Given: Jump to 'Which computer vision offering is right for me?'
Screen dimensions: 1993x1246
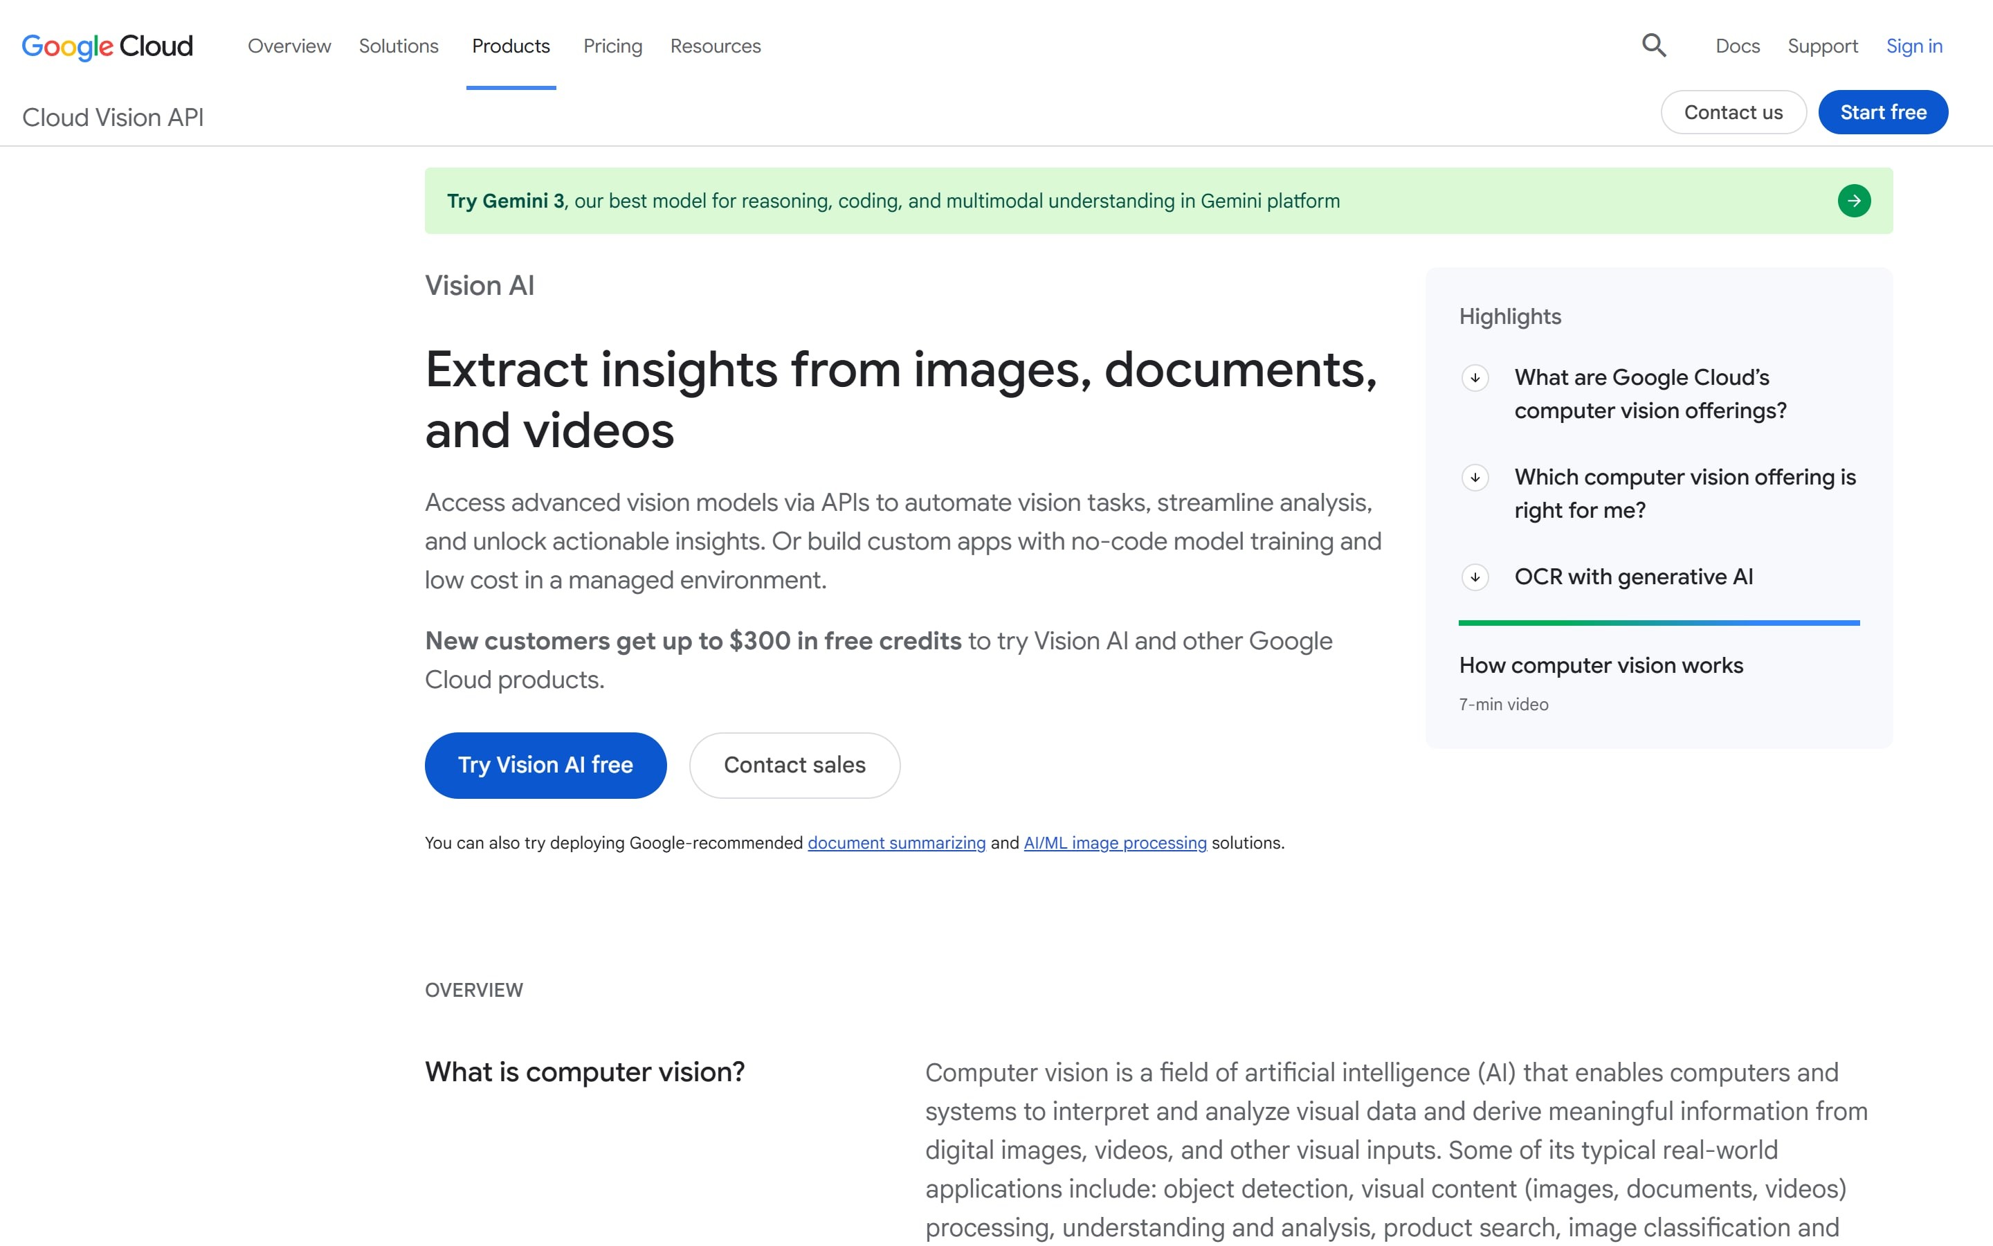Looking at the screenshot, I should (1685, 494).
